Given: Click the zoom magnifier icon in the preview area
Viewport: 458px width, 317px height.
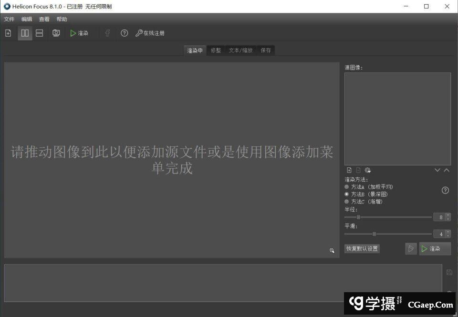Looking at the screenshot, I should tap(332, 251).
